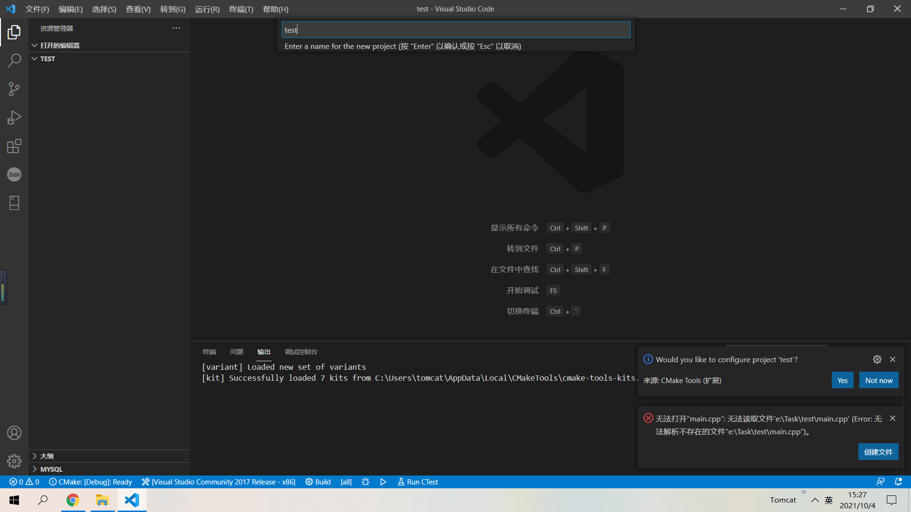This screenshot has width=911, height=512.
Task: Click the project name input field showing 'test'
Action: tap(455, 29)
